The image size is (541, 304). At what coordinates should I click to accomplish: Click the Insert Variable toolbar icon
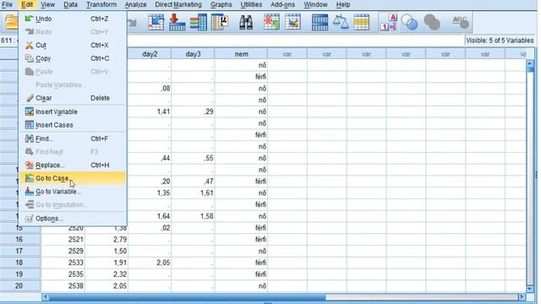click(292, 23)
